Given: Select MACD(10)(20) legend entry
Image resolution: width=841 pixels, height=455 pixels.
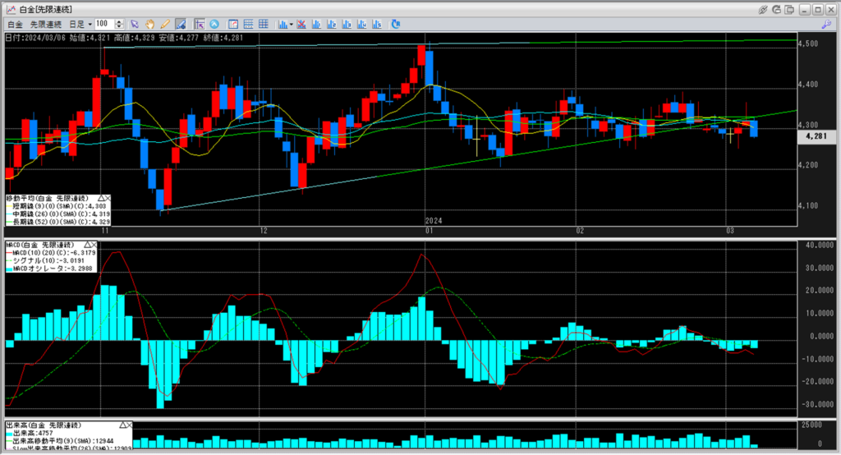Looking at the screenshot, I should pyautogui.click(x=54, y=252).
